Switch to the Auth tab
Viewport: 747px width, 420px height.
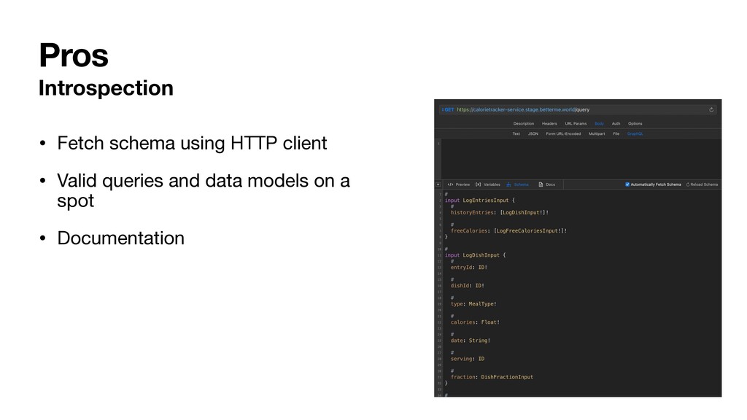click(x=616, y=123)
